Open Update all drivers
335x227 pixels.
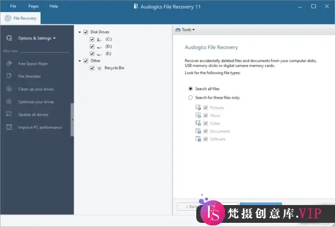33,115
